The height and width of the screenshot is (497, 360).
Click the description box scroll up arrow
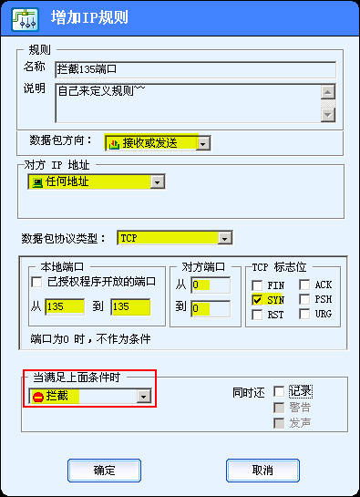click(x=328, y=92)
